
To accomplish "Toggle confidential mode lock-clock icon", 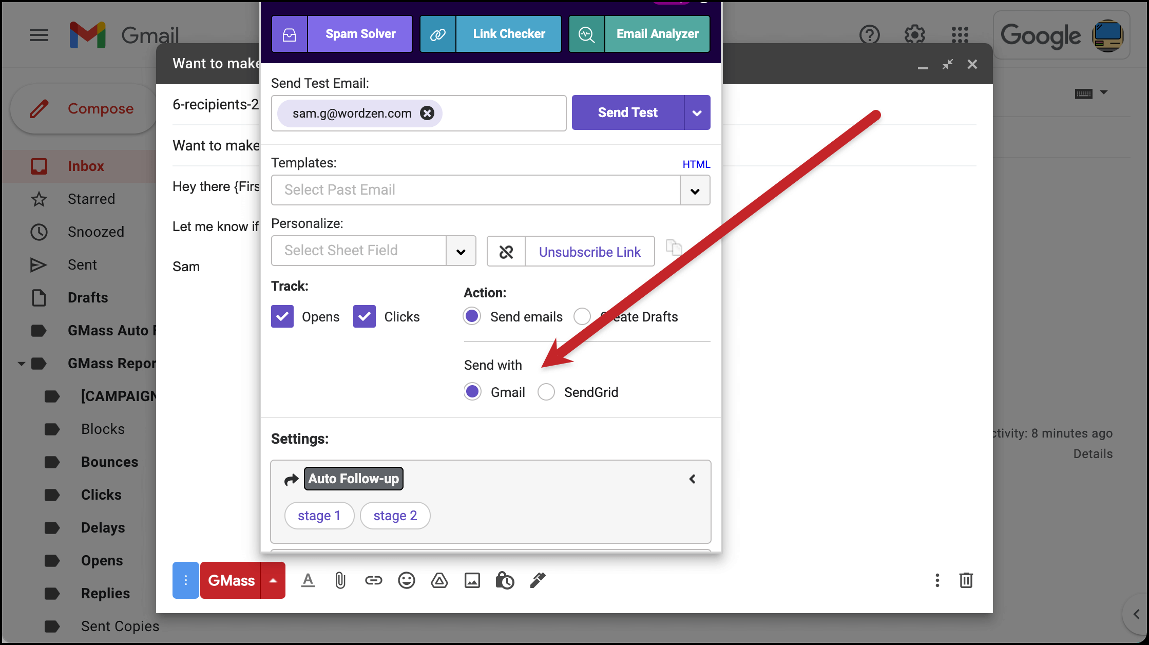I will [x=505, y=580].
